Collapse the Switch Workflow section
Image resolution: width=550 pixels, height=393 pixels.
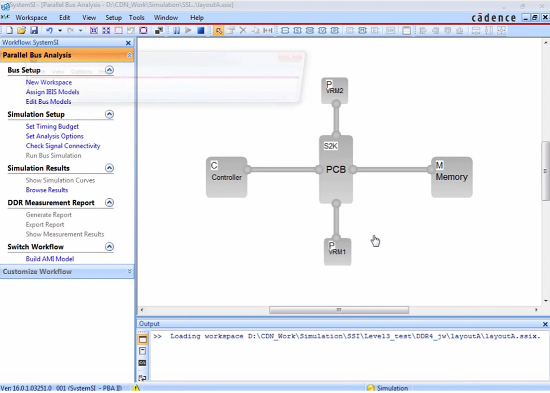click(x=109, y=246)
